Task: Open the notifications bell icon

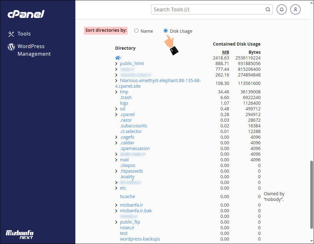Action: click(x=282, y=9)
